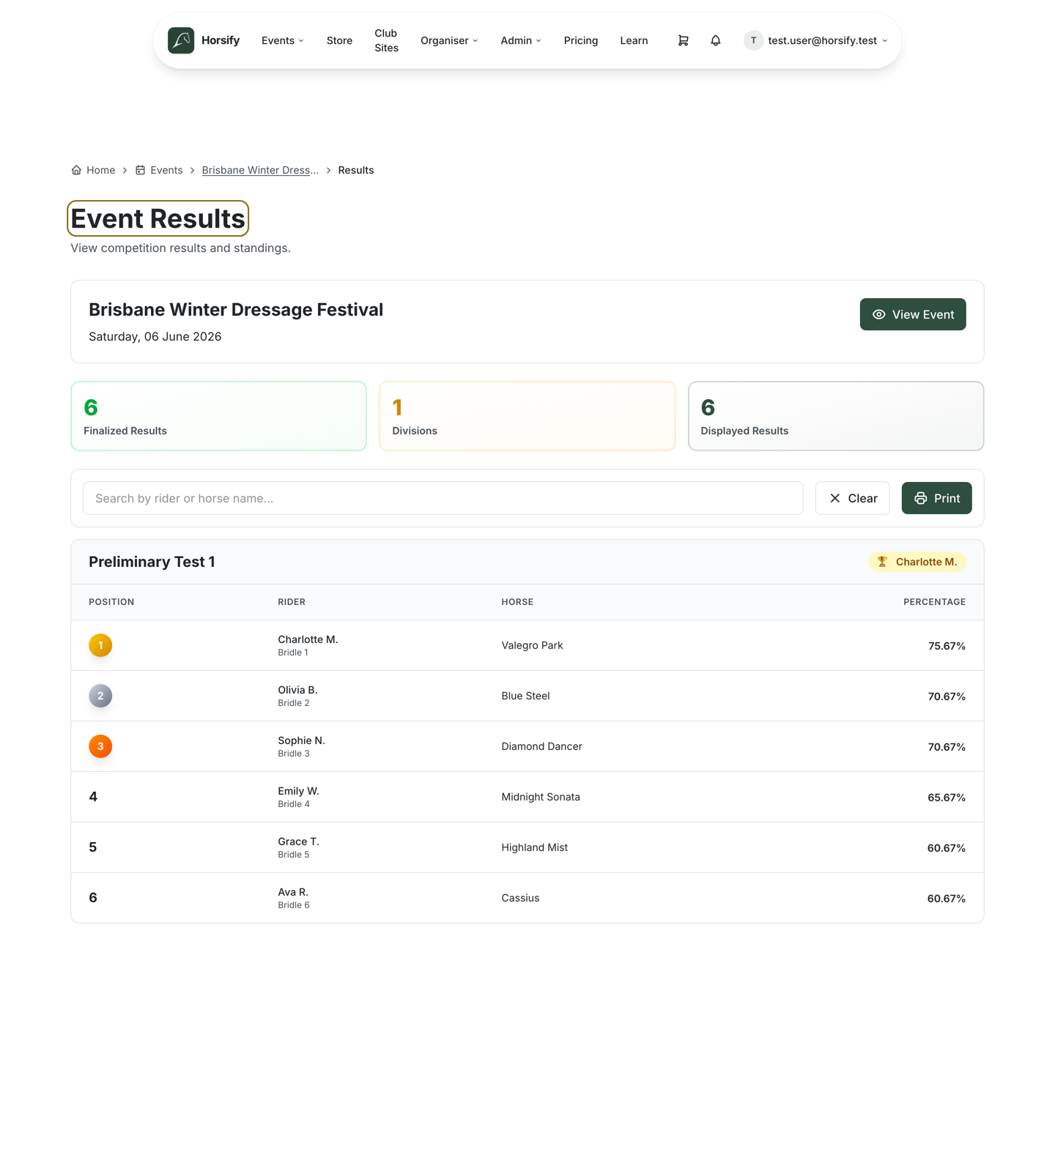Click the Print button
Viewport: 1055px width, 1166px height.
coord(936,498)
